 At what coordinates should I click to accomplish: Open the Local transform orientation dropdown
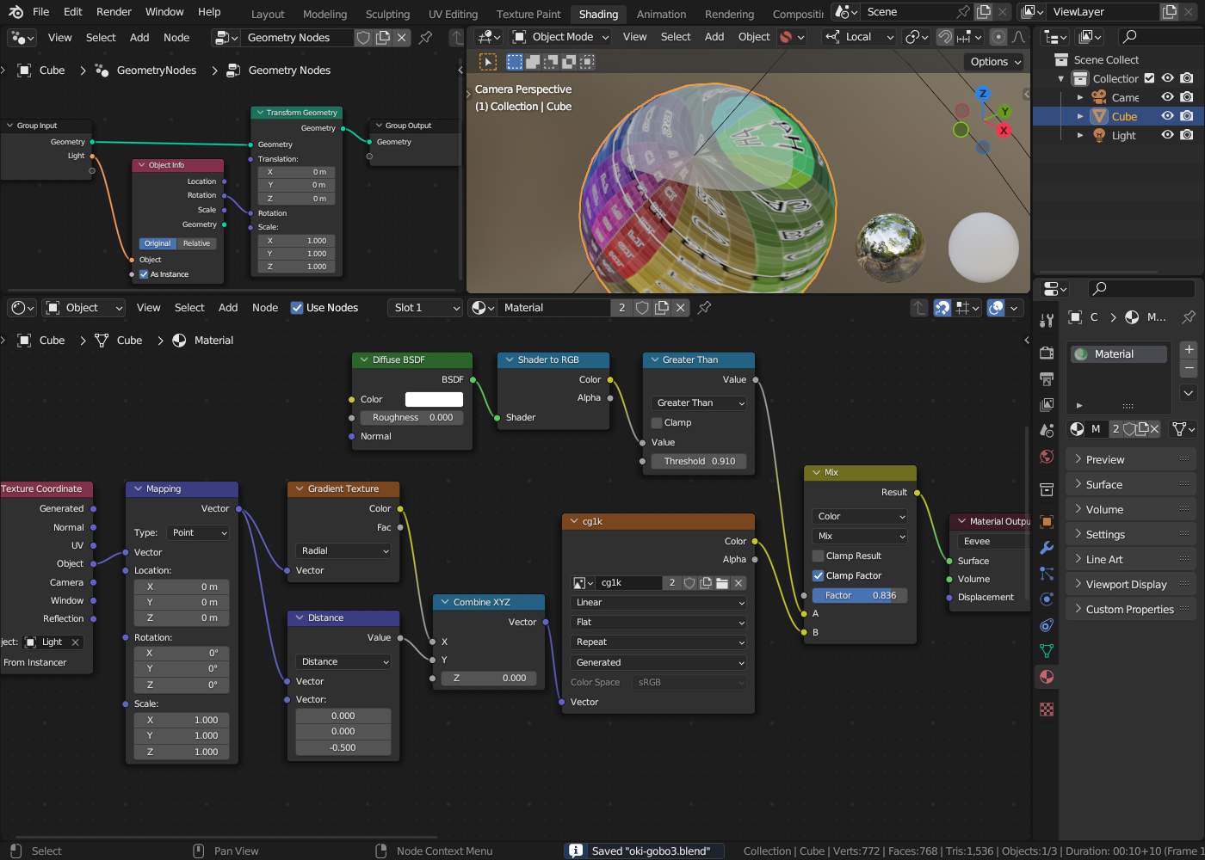[x=859, y=37]
